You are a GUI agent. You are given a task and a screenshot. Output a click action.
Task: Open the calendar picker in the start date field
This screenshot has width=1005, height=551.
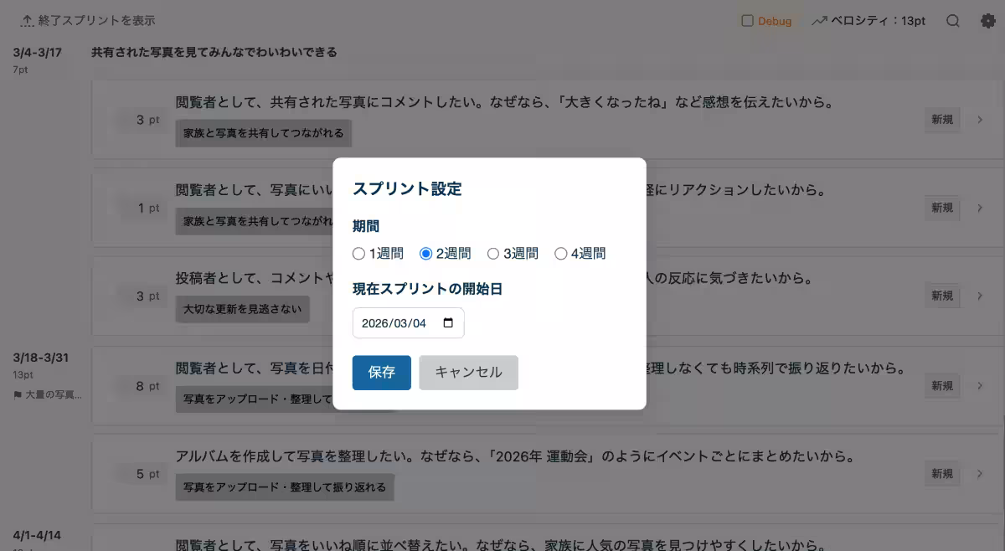[450, 322]
